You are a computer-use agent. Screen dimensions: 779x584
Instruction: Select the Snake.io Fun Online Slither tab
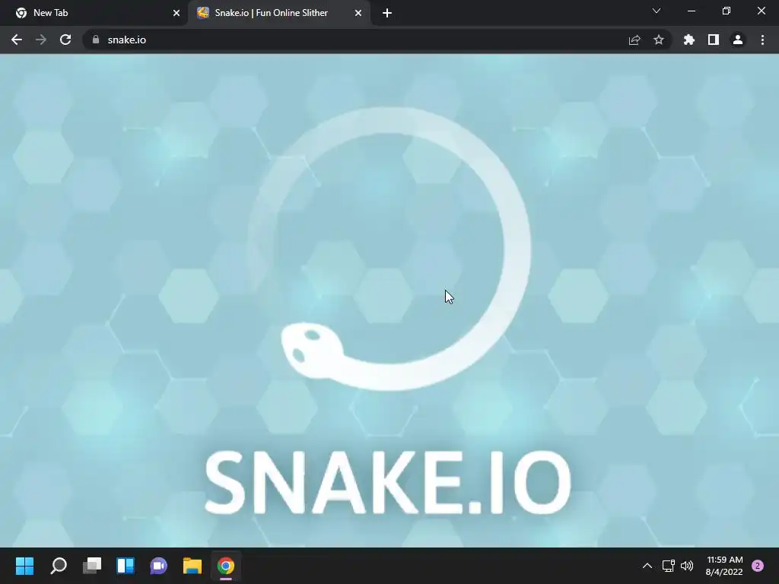coord(278,13)
